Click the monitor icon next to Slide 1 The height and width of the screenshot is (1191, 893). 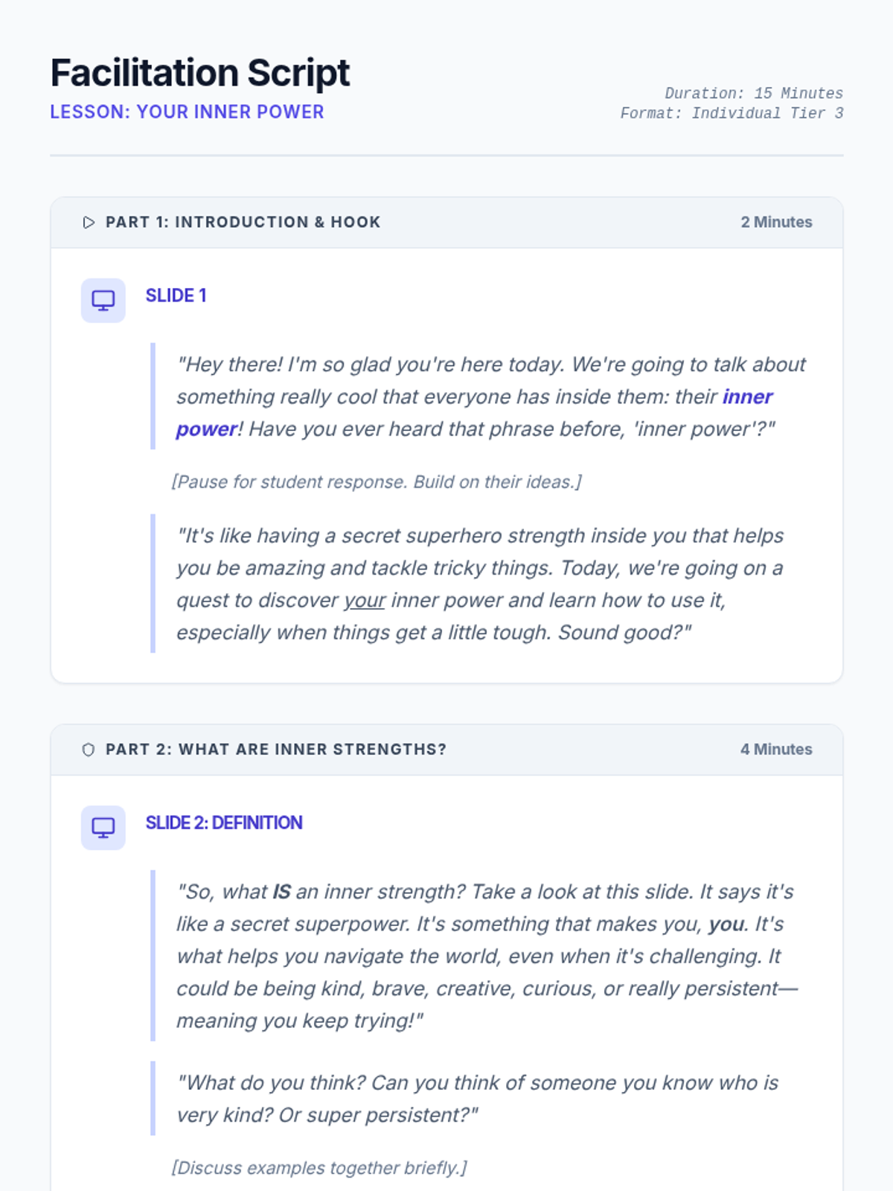click(x=103, y=301)
